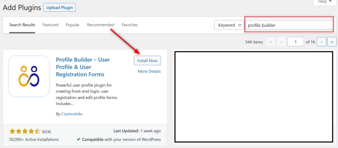Open the Profile Builder plugin title link

(x=83, y=67)
